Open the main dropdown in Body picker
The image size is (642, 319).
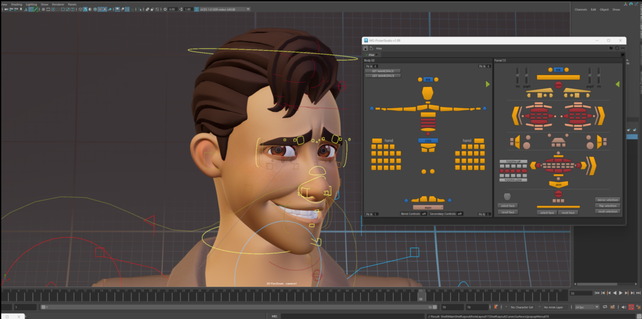[x=428, y=207]
